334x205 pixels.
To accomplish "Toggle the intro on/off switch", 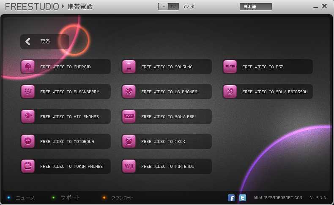I will coord(168,7).
